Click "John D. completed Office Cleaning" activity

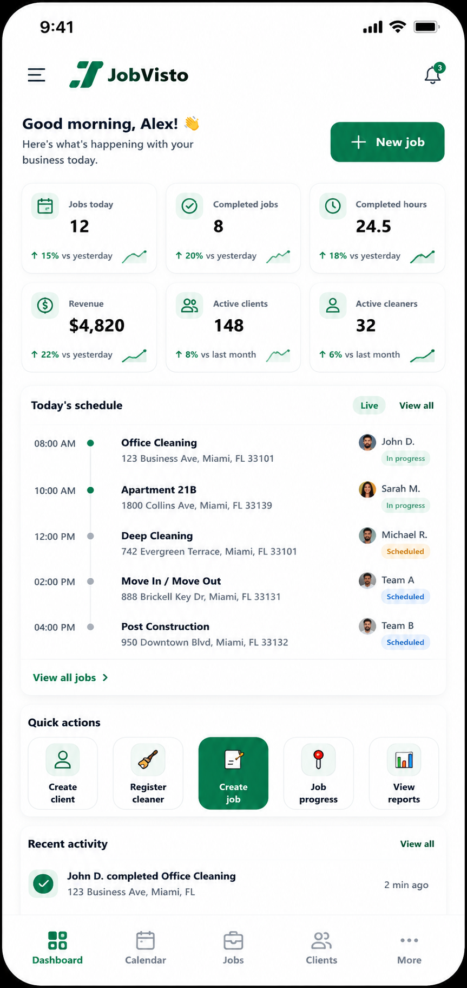pyautogui.click(x=152, y=876)
